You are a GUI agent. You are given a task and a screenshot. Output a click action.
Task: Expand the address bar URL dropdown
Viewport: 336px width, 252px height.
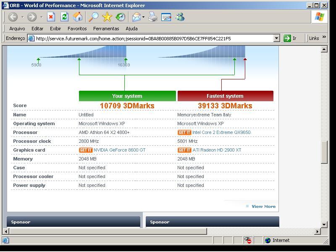[x=277, y=38]
